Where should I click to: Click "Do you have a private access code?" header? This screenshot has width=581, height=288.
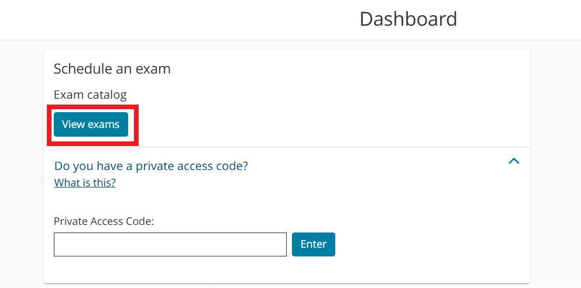point(151,166)
